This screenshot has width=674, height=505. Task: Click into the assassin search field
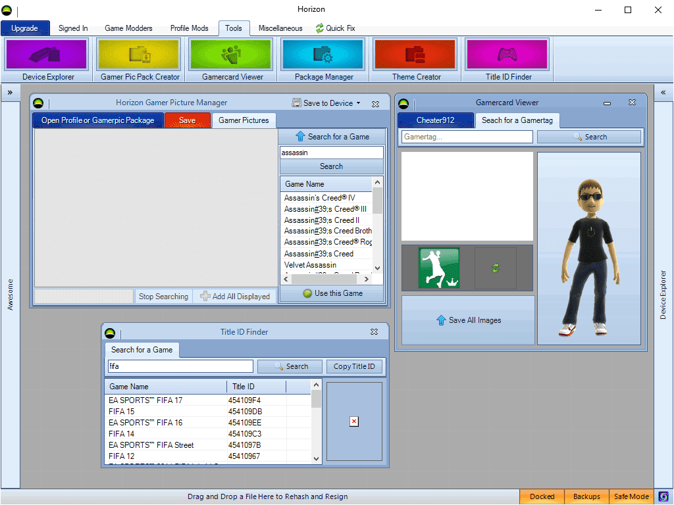(x=332, y=153)
